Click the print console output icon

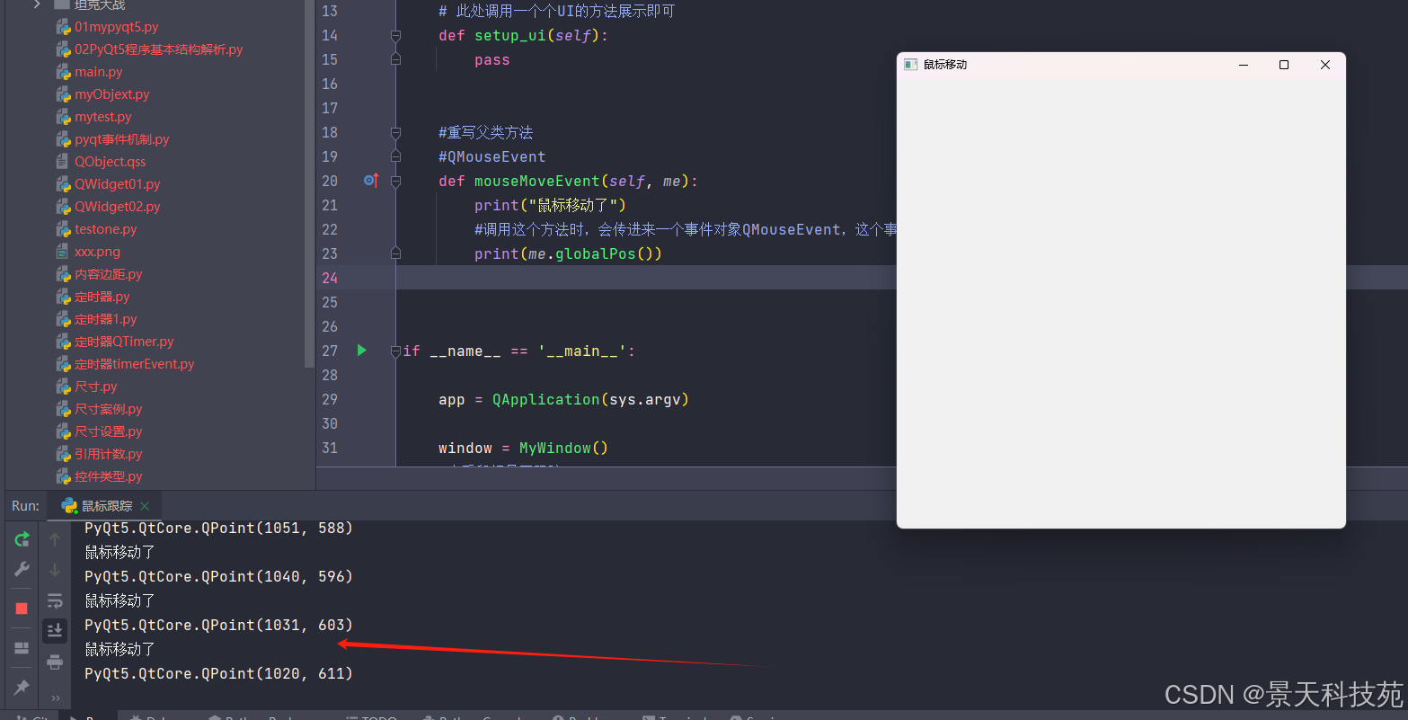coord(55,662)
